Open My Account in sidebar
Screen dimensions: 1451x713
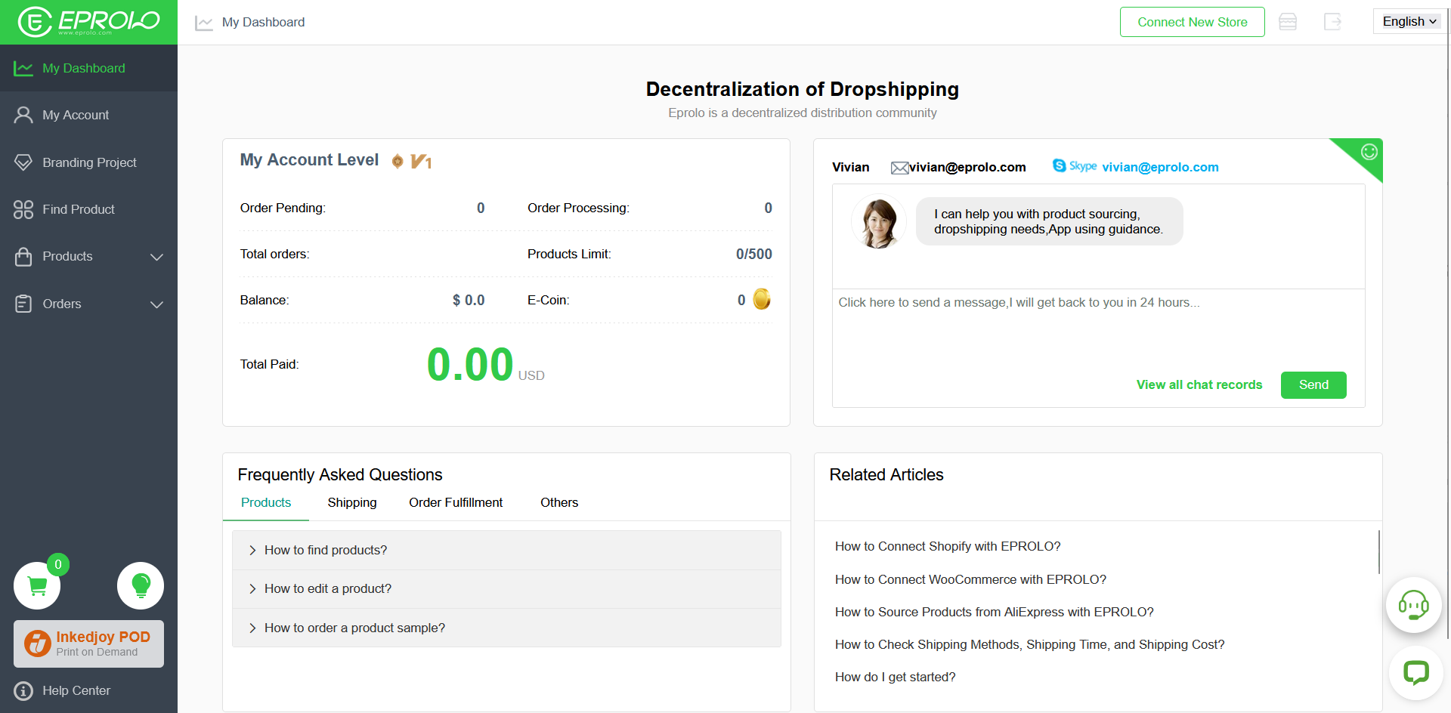pyautogui.click(x=88, y=115)
